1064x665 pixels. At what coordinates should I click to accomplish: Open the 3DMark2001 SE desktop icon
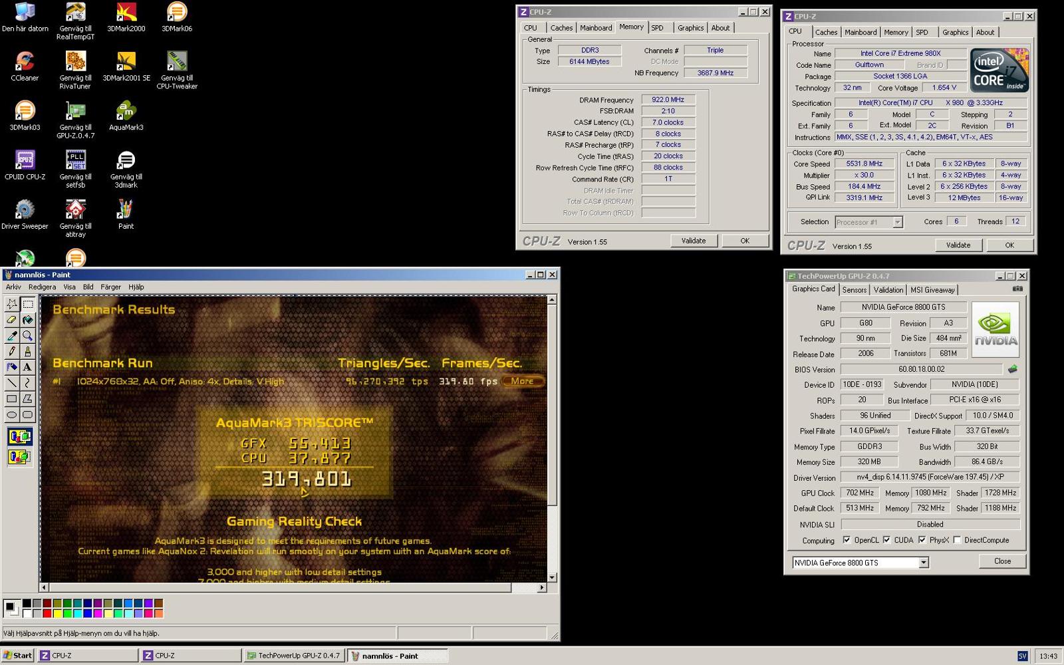[126, 66]
